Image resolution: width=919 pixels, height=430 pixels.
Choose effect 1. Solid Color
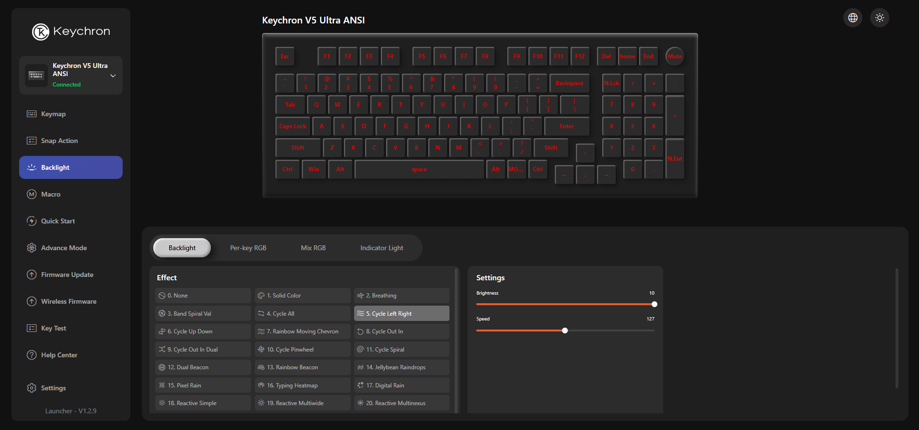pos(303,296)
